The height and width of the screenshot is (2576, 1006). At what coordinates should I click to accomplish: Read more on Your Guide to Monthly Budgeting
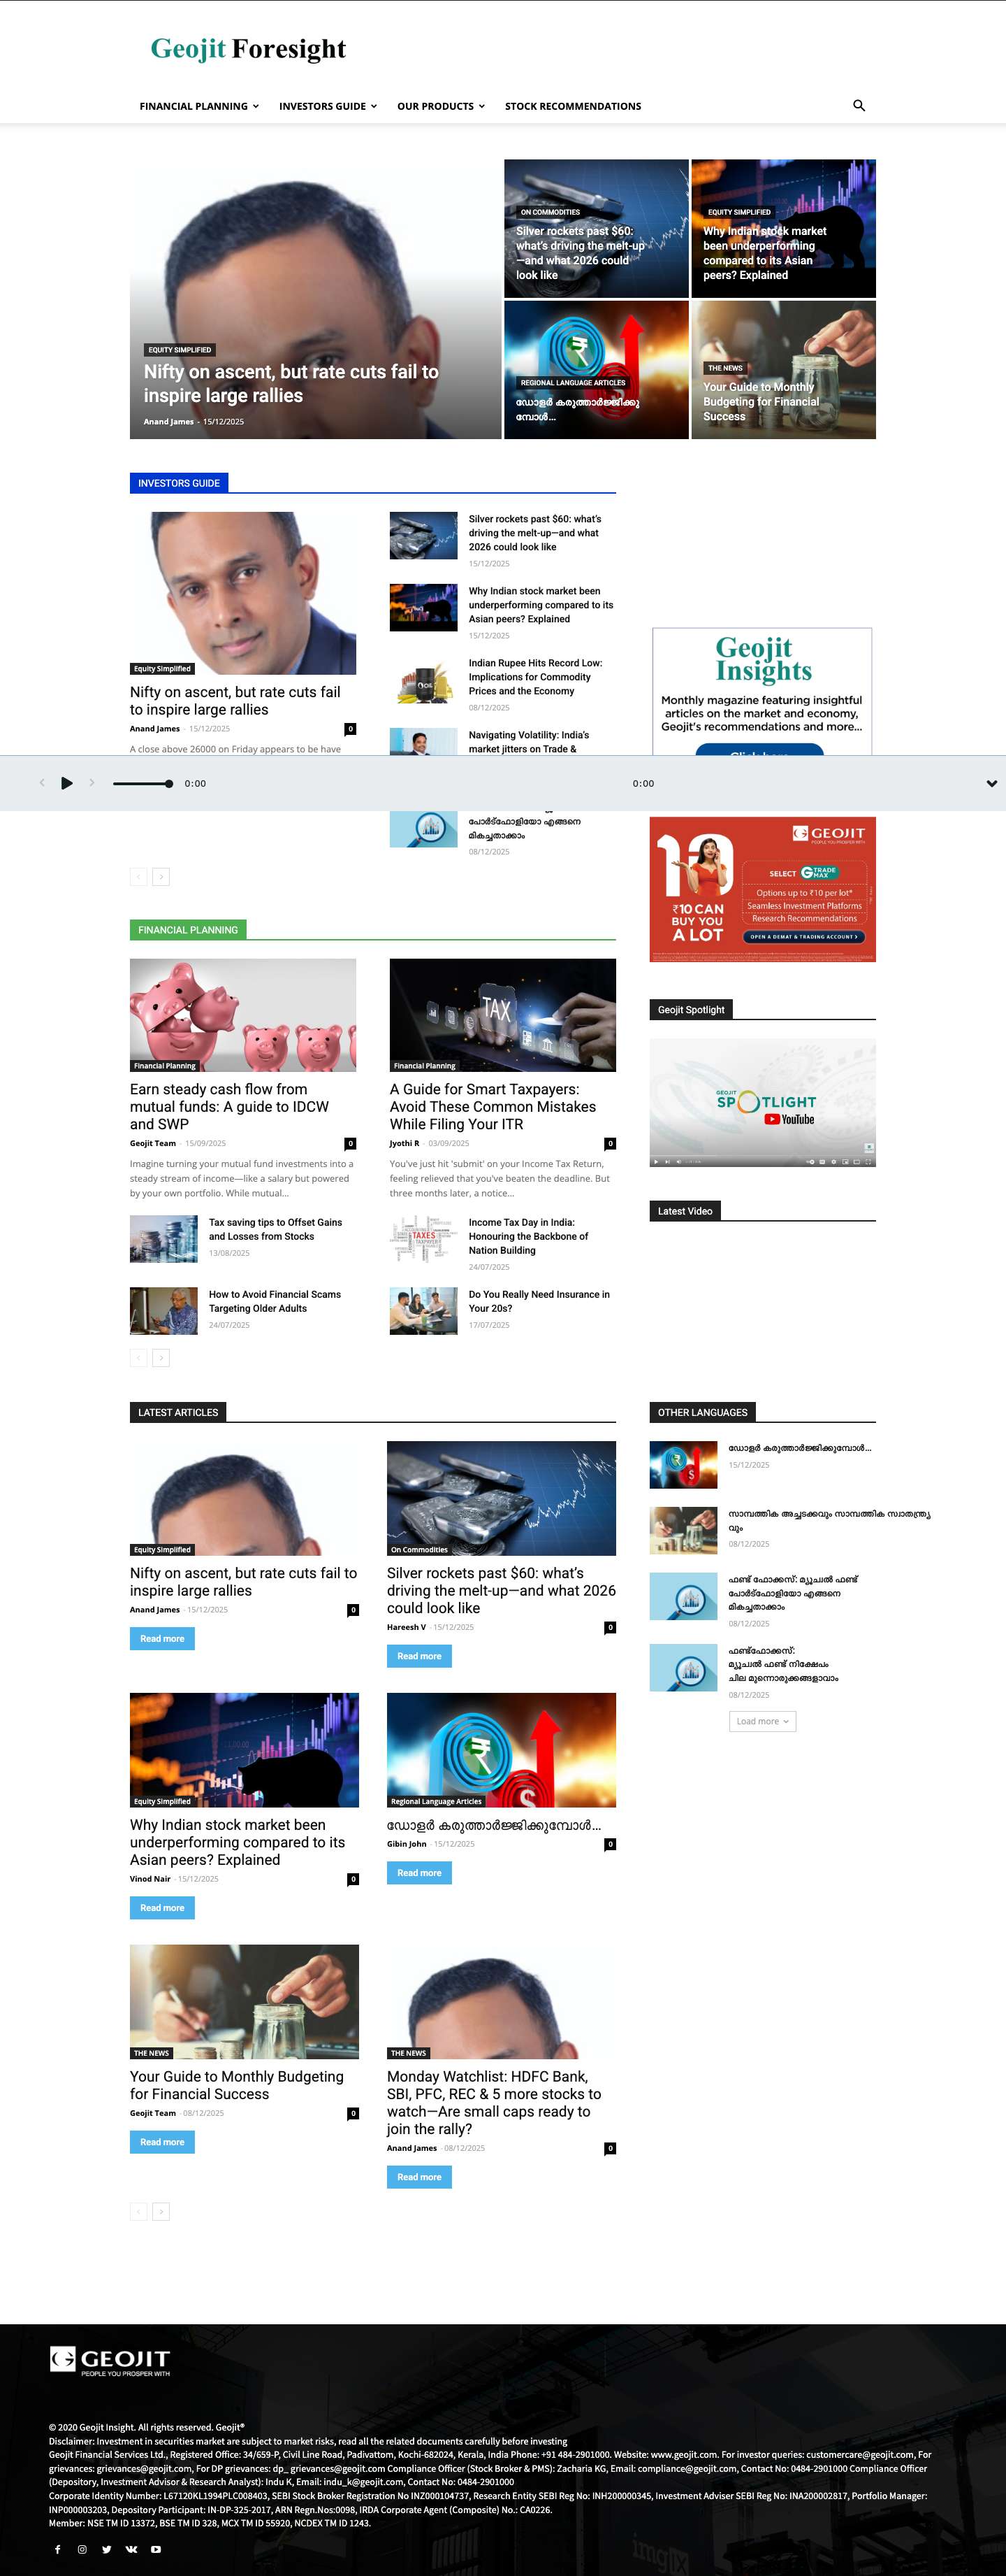(x=162, y=2142)
